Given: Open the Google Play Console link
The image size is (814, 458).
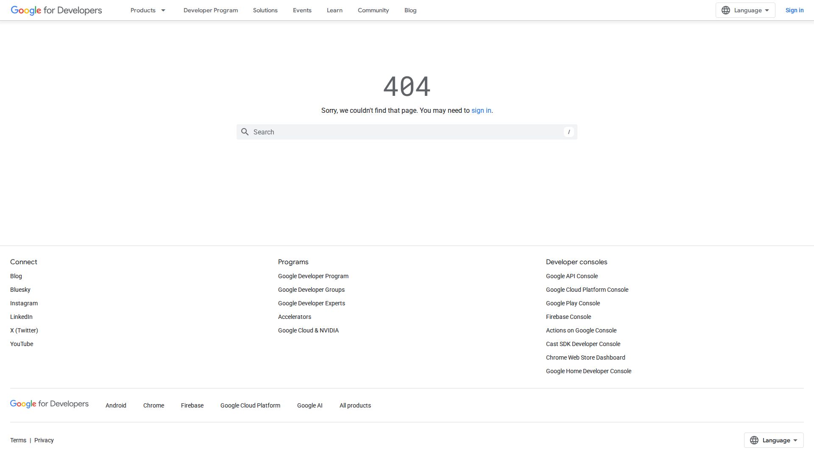Looking at the screenshot, I should pos(573,303).
